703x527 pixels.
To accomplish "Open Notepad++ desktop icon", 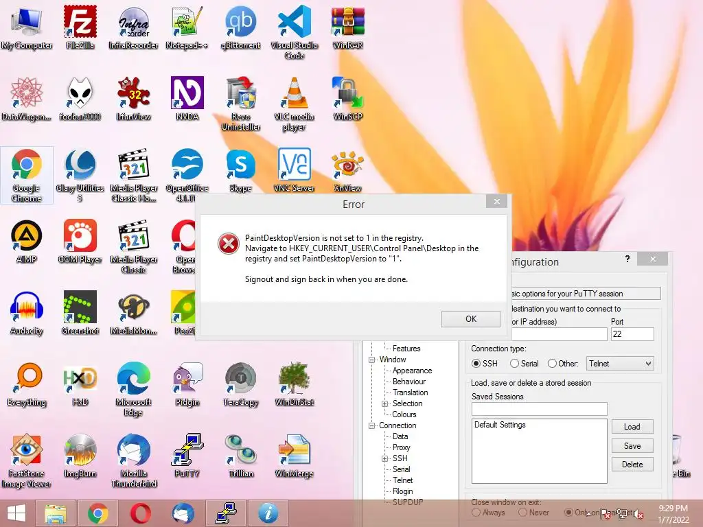I will (187, 27).
